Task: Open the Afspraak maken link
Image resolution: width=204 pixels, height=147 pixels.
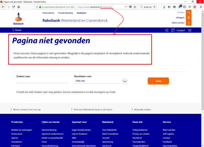Action: point(141,109)
